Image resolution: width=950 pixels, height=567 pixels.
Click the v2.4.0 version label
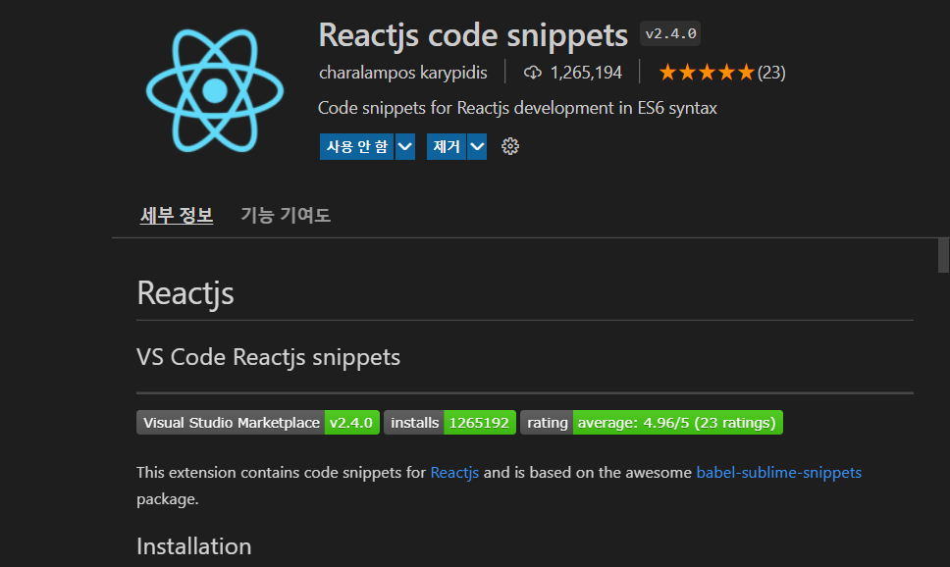pos(670,33)
